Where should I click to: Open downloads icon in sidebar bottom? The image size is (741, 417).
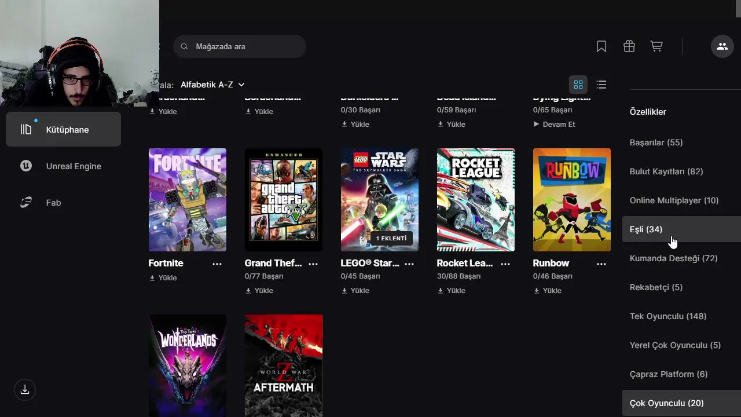(25, 390)
